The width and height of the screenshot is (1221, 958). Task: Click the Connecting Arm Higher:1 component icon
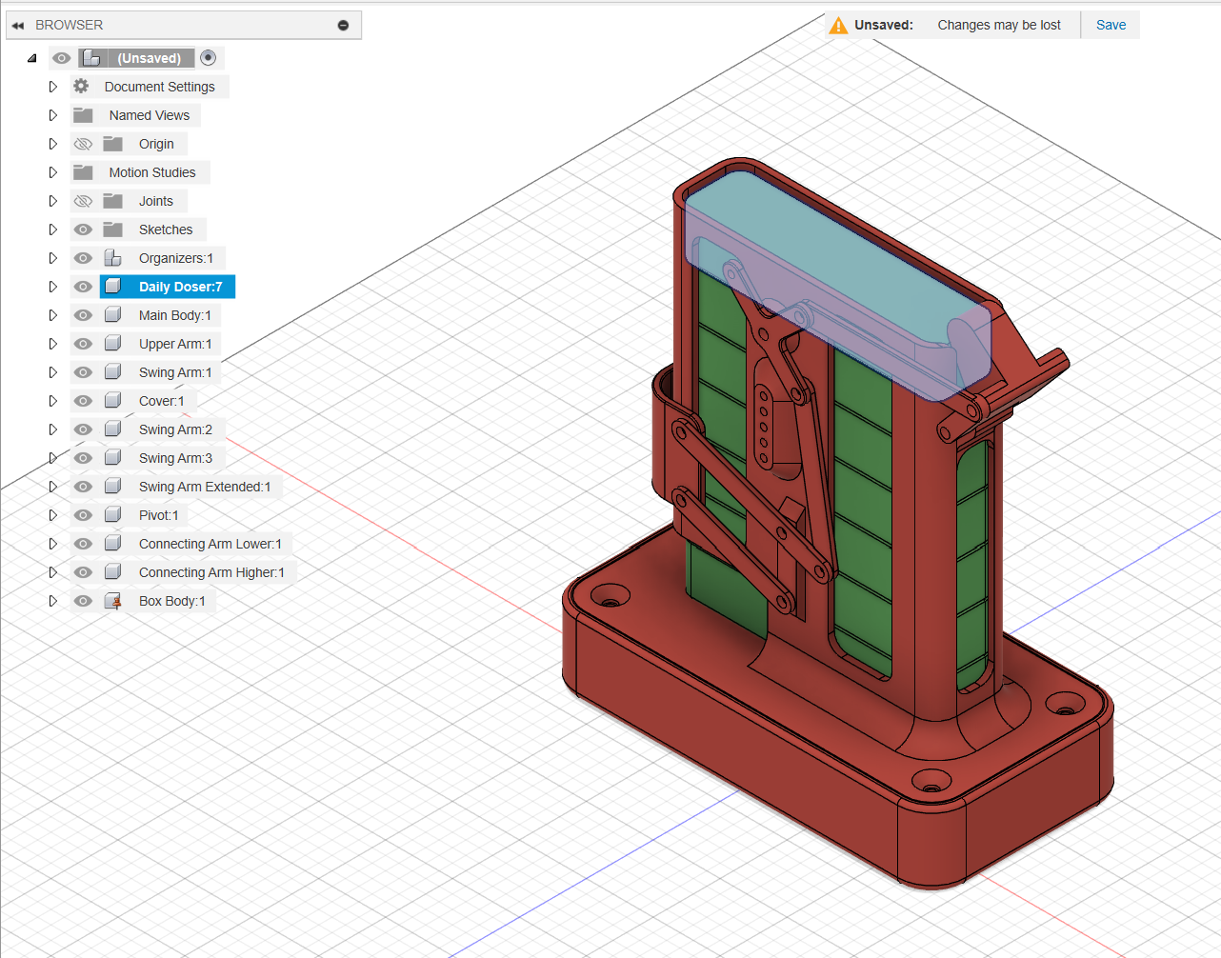pos(112,572)
